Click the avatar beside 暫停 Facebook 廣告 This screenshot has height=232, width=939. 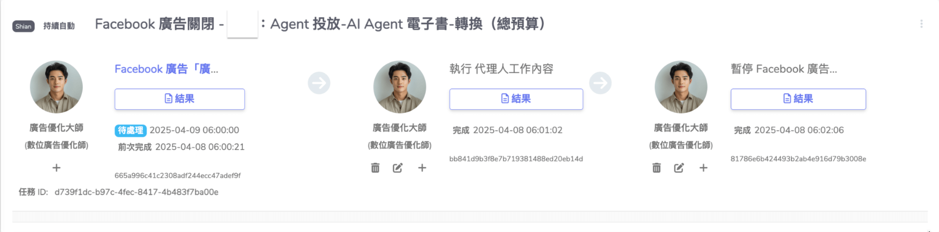(681, 87)
